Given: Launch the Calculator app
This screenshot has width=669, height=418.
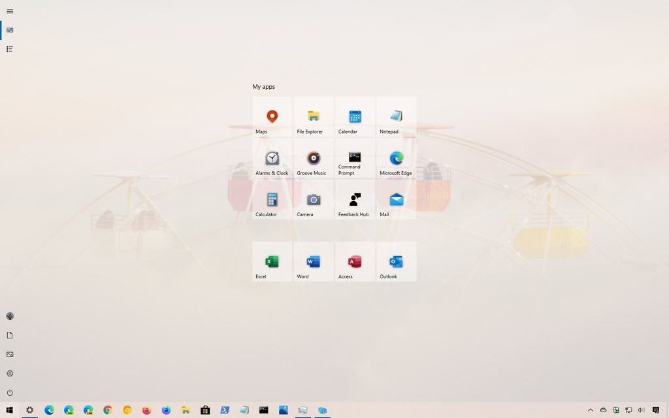Looking at the screenshot, I should point(272,199).
